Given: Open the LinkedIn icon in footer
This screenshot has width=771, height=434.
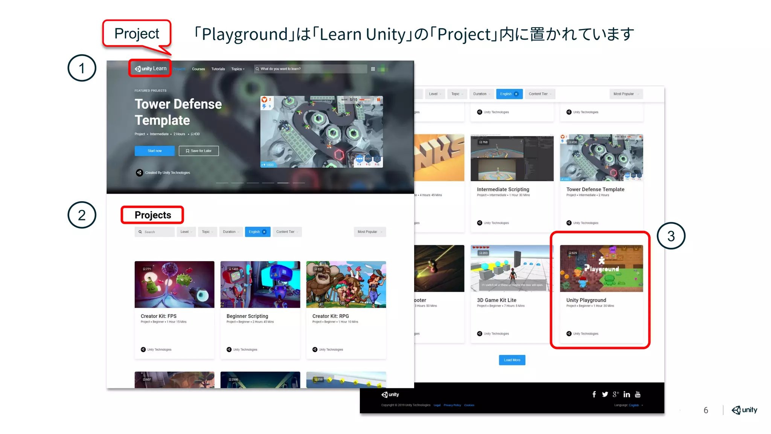Looking at the screenshot, I should (626, 394).
